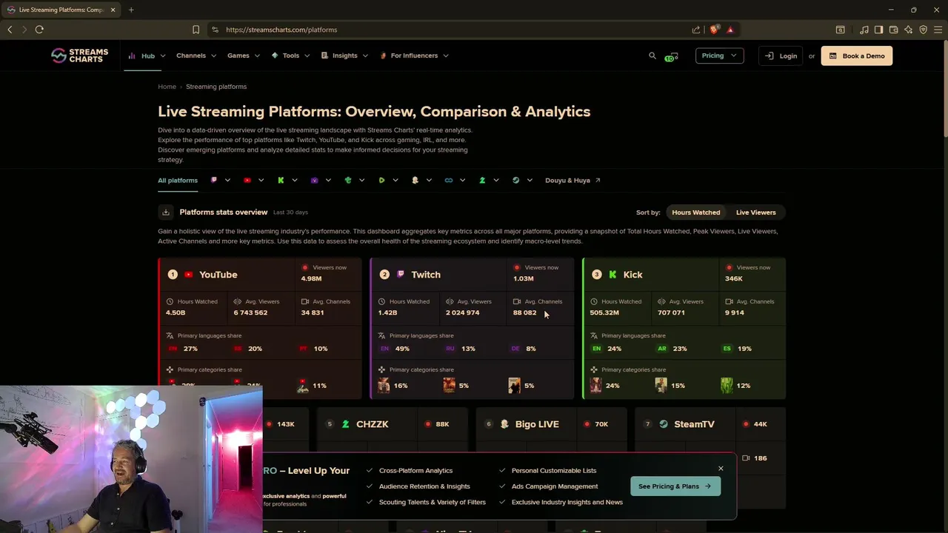Expand the Channels navigation dropdown
Viewport: 948px width, 533px height.
click(196, 56)
